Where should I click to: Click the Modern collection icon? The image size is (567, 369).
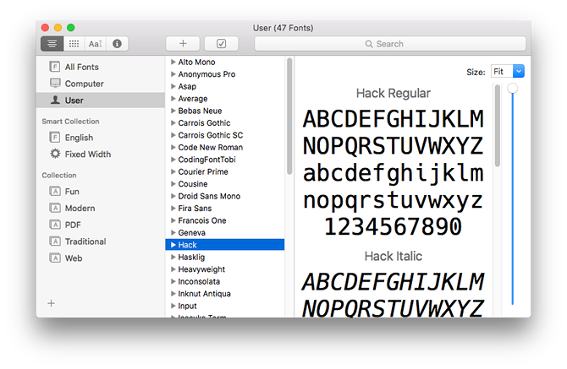coord(55,208)
